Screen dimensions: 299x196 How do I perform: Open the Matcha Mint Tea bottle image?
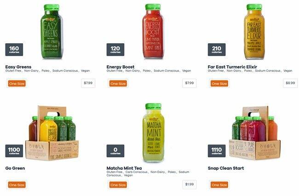153,133
